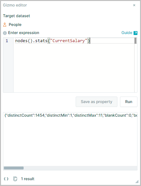Image resolution: width=141 pixels, height=186 pixels.
Task: Run the Gizmo expression
Action: (x=129, y=102)
